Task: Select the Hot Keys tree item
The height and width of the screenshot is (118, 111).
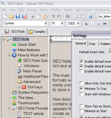Action: (x=35, y=87)
